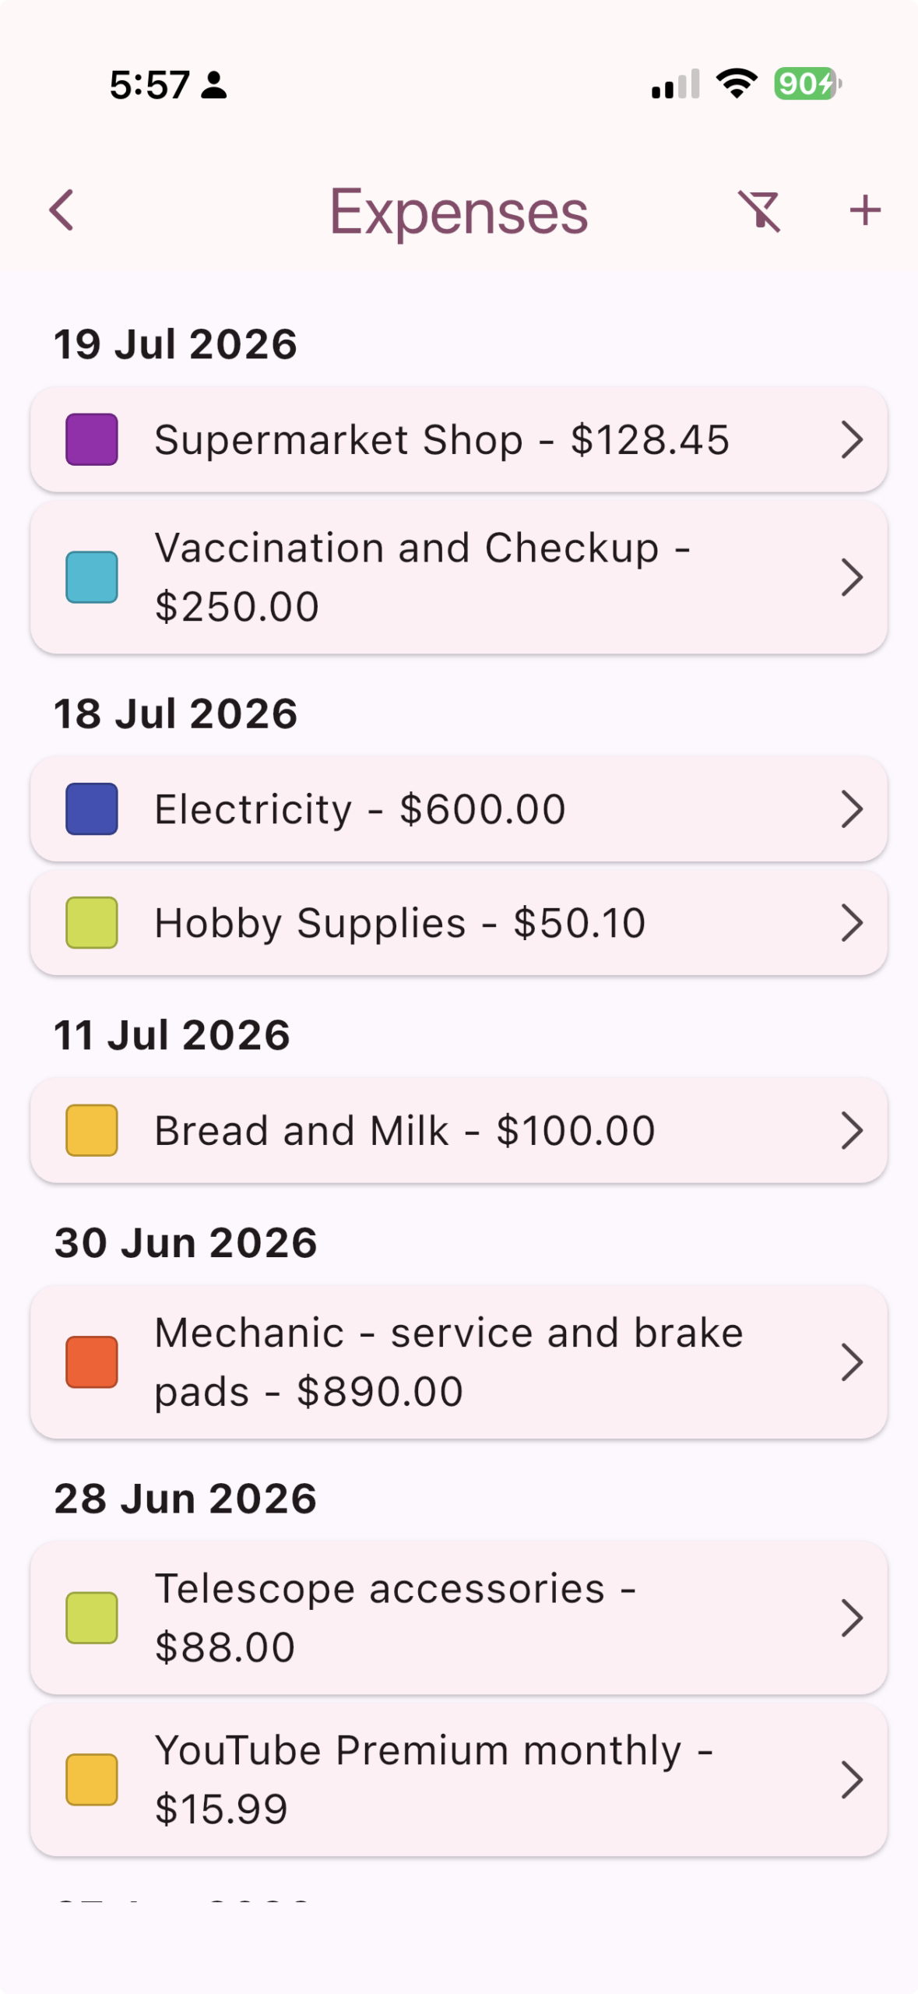Click the orange Mechanic category swatch

point(92,1362)
